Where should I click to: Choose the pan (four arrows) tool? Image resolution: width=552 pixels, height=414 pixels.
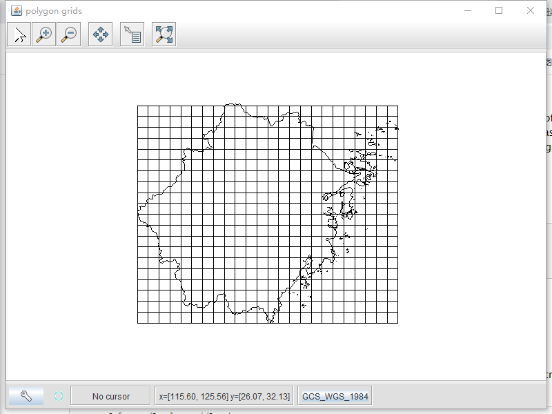tap(101, 34)
